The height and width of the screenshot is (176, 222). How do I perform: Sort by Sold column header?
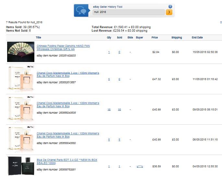click(120, 37)
